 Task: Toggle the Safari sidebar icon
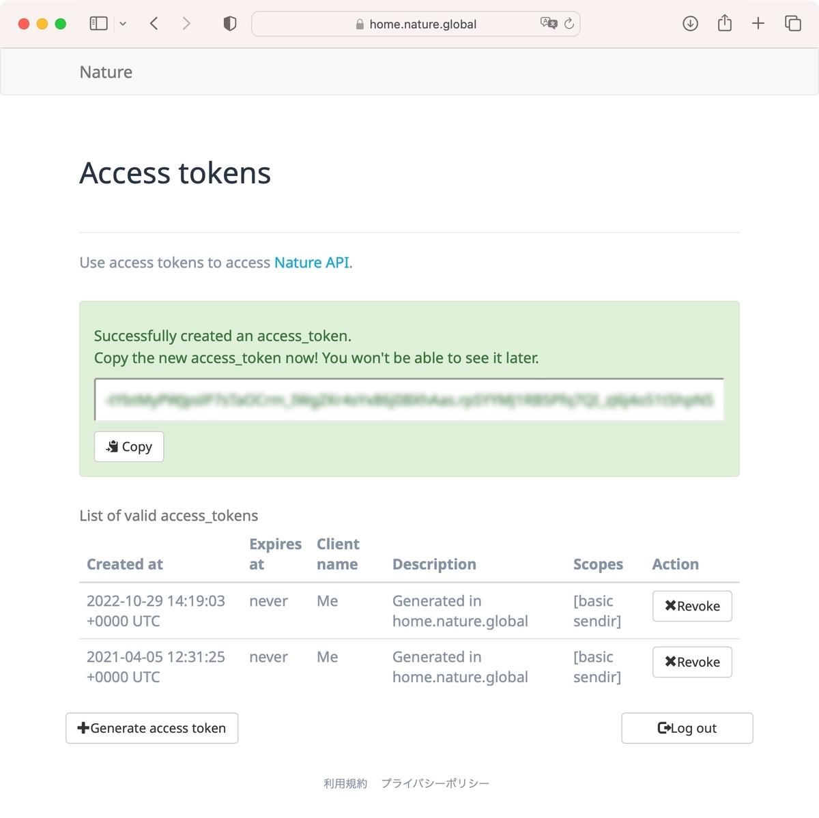[99, 24]
